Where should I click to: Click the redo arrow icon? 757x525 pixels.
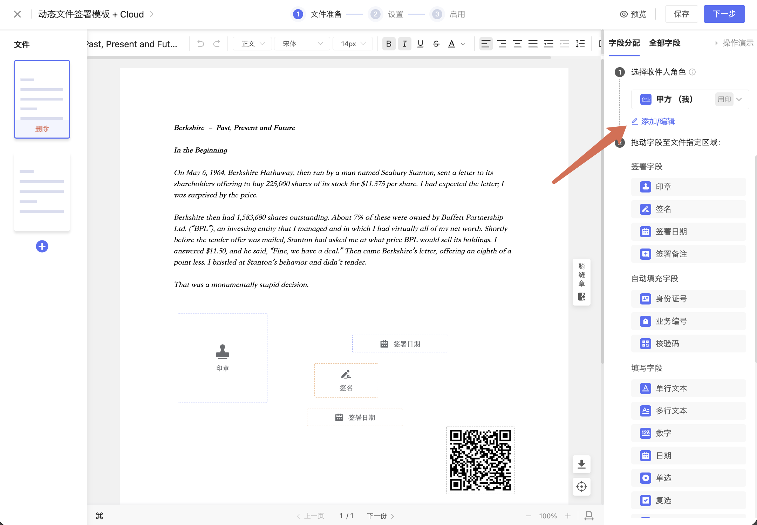click(x=217, y=44)
